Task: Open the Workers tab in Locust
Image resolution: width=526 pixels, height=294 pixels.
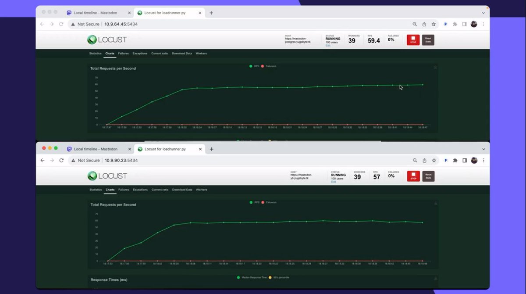Action: 201,53
